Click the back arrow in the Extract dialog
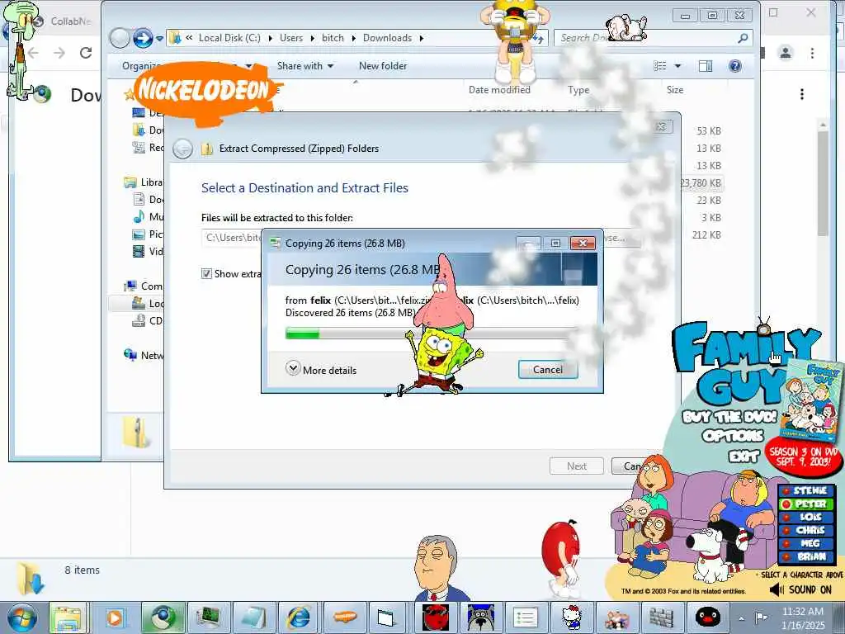 pyautogui.click(x=182, y=149)
